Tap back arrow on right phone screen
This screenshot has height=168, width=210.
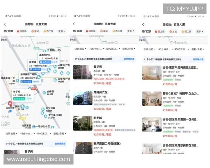(x=143, y=24)
